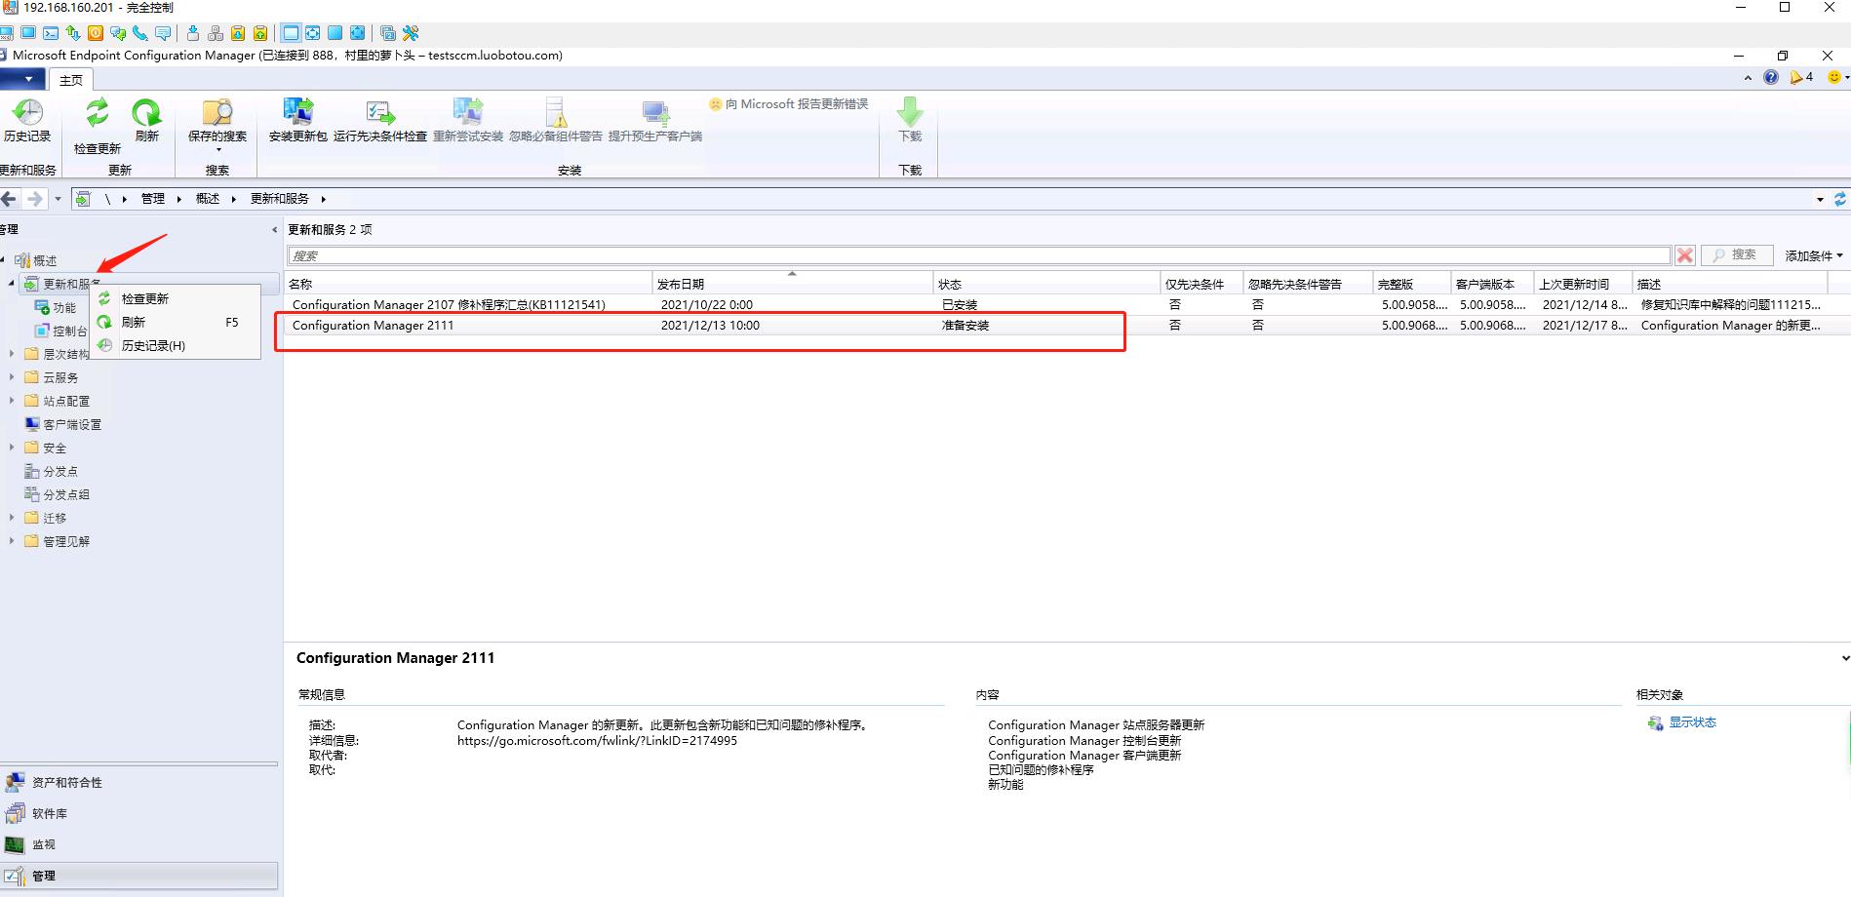Image resolution: width=1851 pixels, height=897 pixels.
Task: Sort by the 发布日期 column header
Action: [x=792, y=284]
